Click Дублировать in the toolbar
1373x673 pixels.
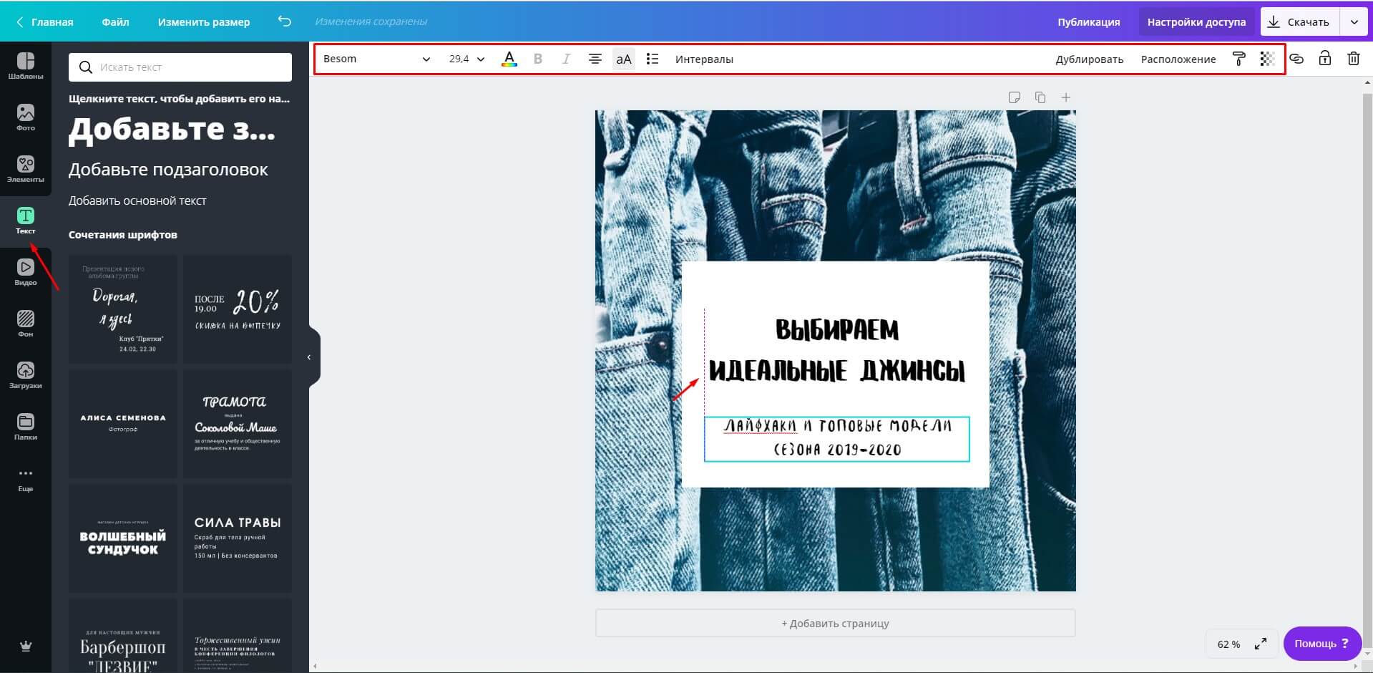[1089, 59]
